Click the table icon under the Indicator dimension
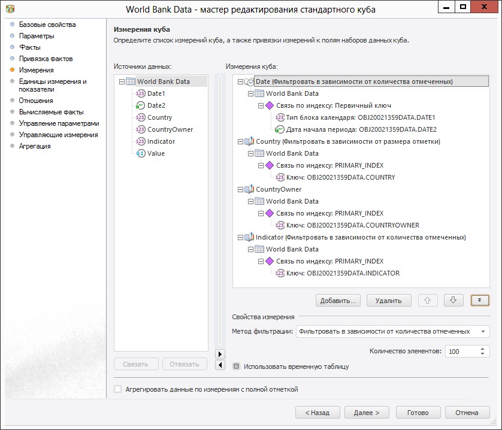This screenshot has width=502, height=430. point(259,249)
